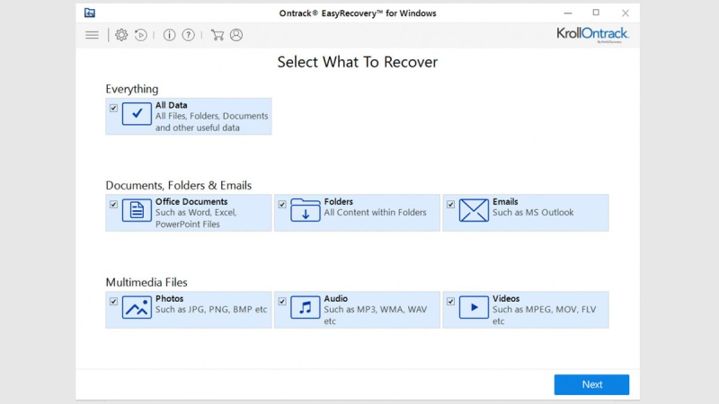Click the Emails envelope icon
Image resolution: width=719 pixels, height=404 pixels.
coord(474,211)
